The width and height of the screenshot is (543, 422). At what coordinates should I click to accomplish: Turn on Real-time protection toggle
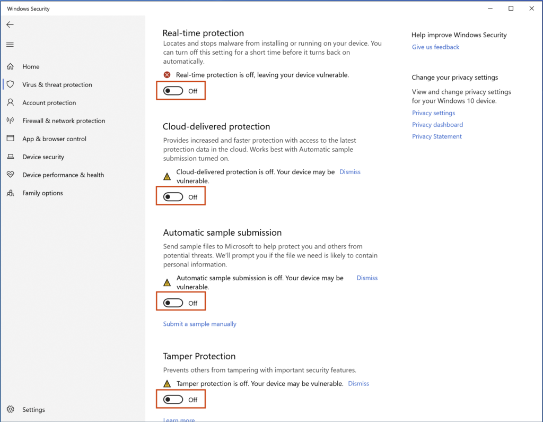coord(173,91)
